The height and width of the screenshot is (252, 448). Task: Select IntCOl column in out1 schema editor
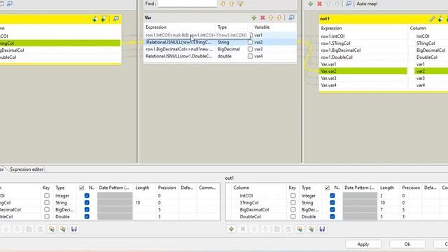coord(246,196)
